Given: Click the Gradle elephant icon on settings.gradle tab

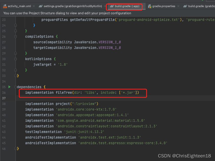Looking at the screenshot, I should point(41,6).
